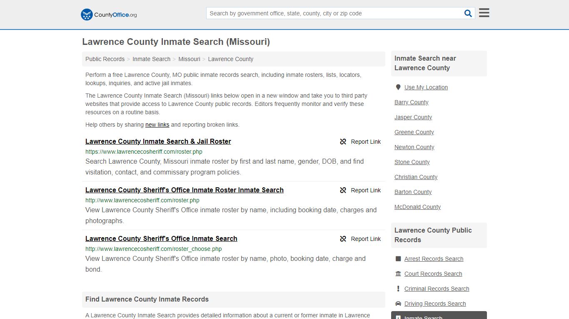
Task: Report Link for Sheriff's Office Inmate Search
Action: coord(366,239)
